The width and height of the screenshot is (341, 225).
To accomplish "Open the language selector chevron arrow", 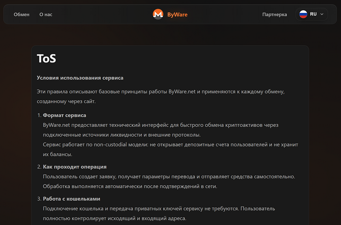I will (x=322, y=14).
